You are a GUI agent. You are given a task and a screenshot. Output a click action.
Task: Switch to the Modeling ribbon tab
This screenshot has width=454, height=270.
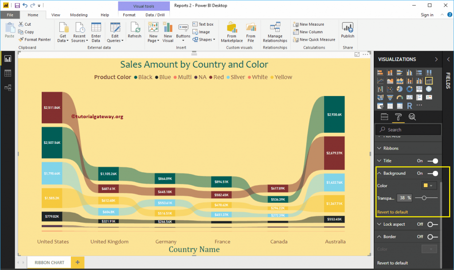(78, 14)
